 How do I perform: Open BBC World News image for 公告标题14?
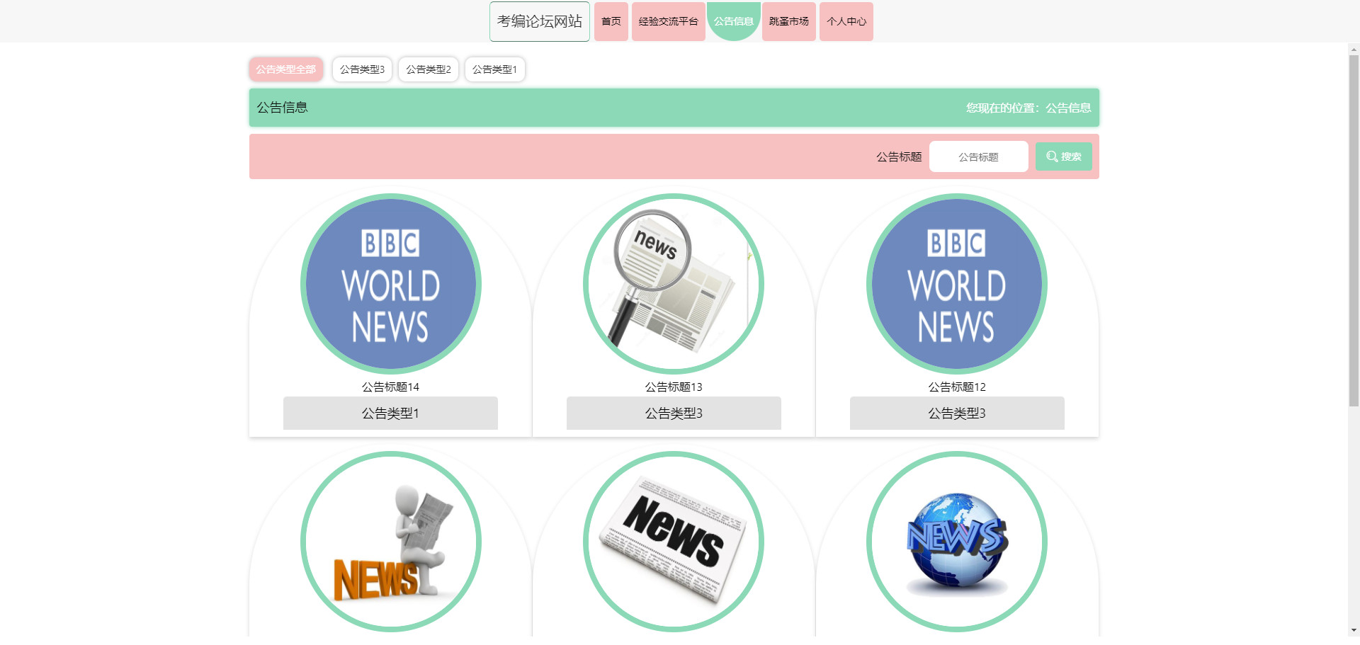(391, 284)
